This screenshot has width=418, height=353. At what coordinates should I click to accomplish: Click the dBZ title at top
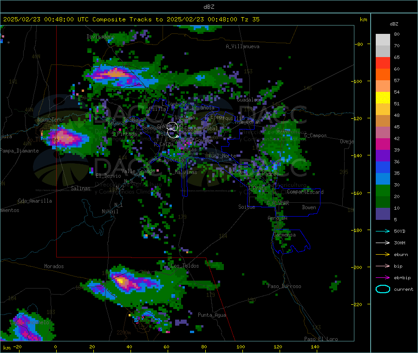coord(209,7)
